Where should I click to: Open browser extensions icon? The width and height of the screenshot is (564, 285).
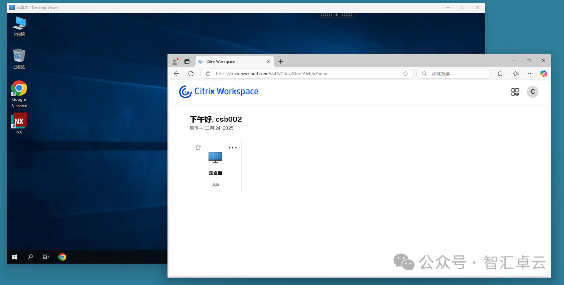(x=500, y=74)
